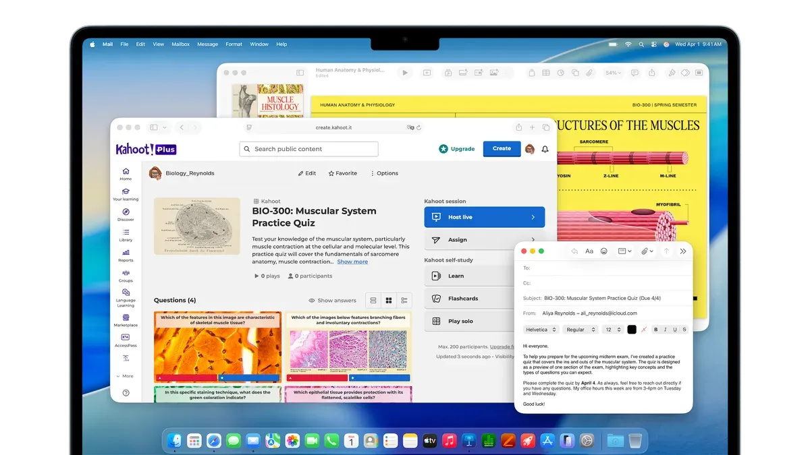Open the Regular font style dropdown
810x455 pixels.
(x=580, y=330)
